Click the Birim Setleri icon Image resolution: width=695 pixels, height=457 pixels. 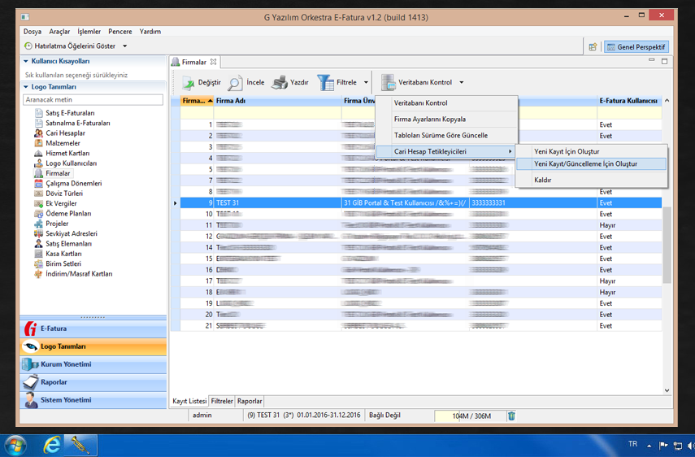pos(38,263)
